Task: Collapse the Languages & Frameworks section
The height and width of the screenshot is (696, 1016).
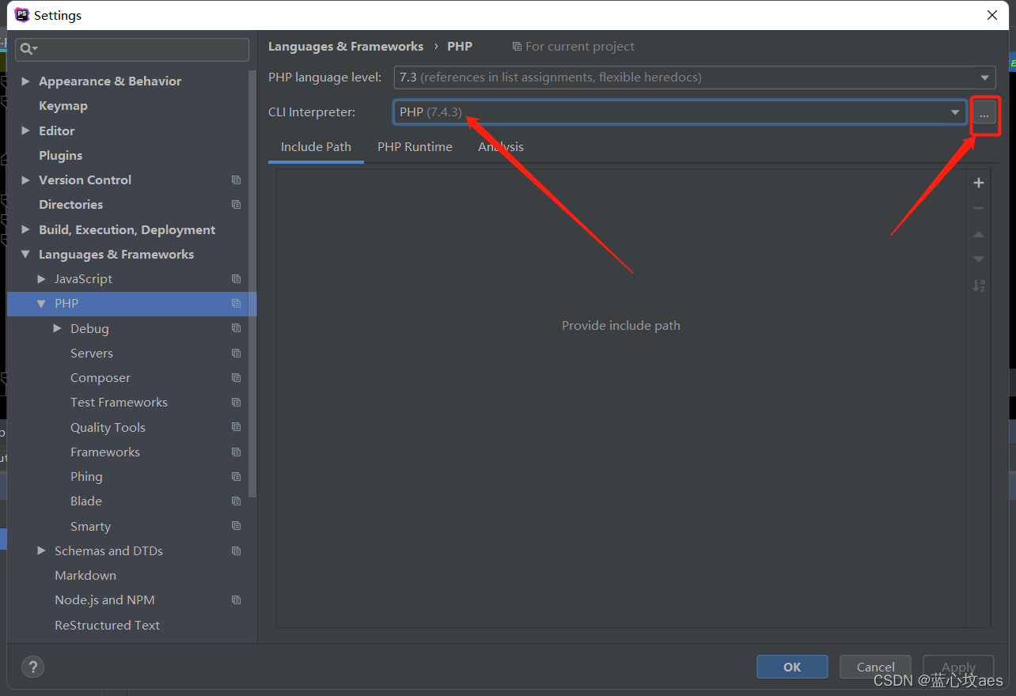Action: [26, 255]
